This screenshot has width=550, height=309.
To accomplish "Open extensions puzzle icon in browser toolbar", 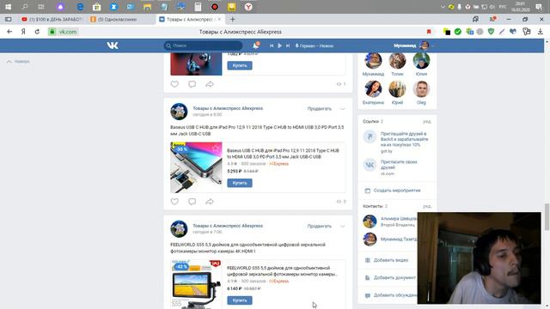I will pyautogui.click(x=526, y=32).
